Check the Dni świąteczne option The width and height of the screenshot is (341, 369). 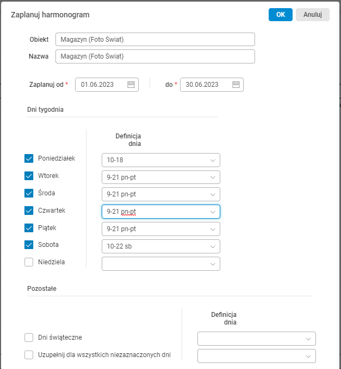tap(29, 338)
